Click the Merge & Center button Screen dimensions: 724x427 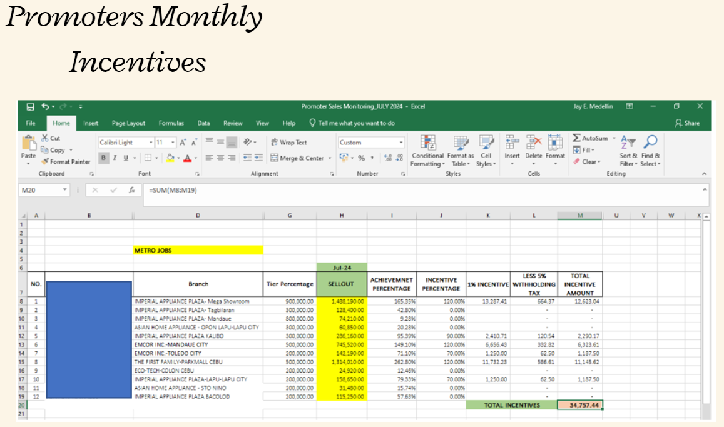[297, 158]
